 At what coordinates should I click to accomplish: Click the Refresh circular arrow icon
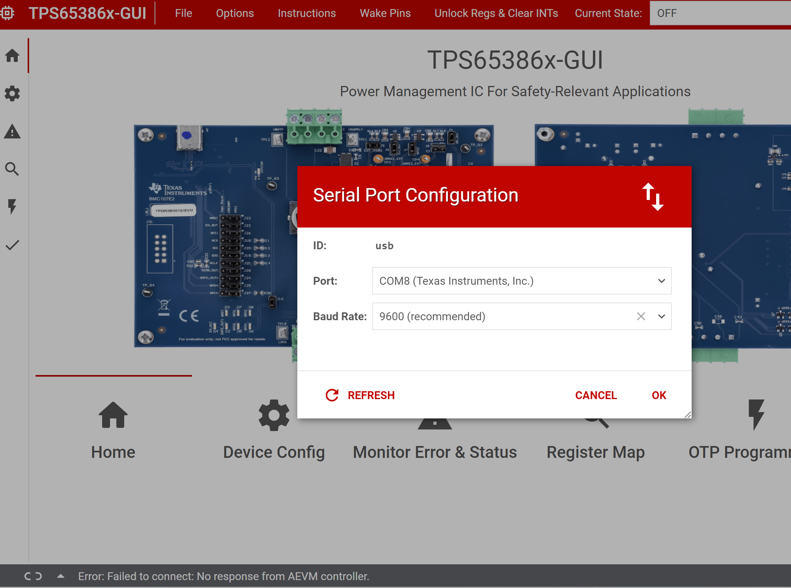332,395
